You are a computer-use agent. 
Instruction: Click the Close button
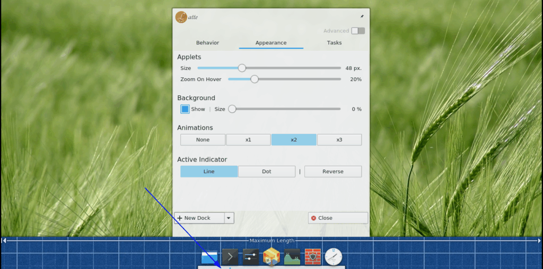point(338,218)
